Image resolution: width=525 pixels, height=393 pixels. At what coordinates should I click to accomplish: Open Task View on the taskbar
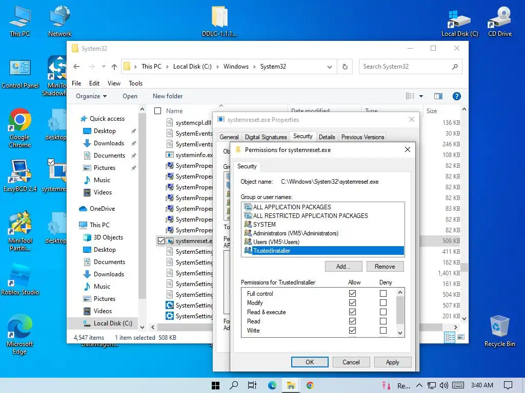click(x=252, y=385)
